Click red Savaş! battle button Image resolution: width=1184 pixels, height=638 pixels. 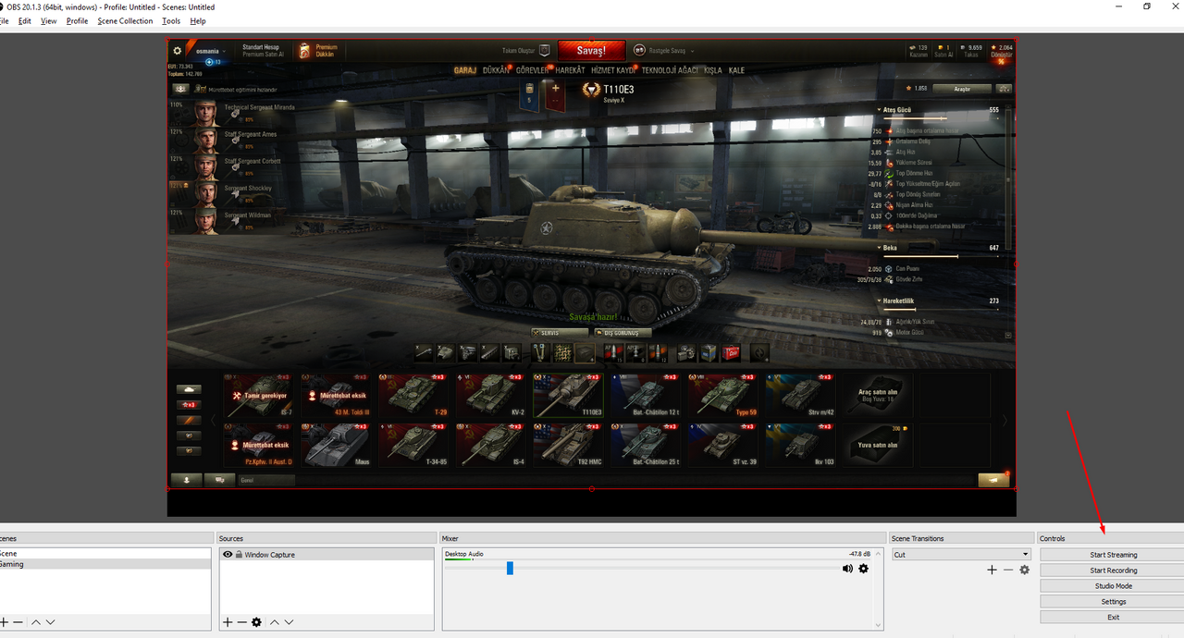[591, 51]
